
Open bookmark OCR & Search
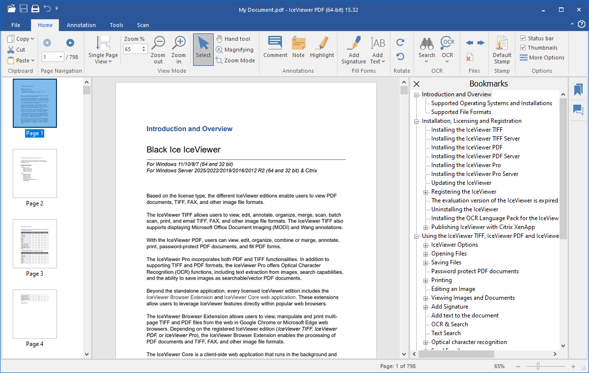[x=449, y=324]
